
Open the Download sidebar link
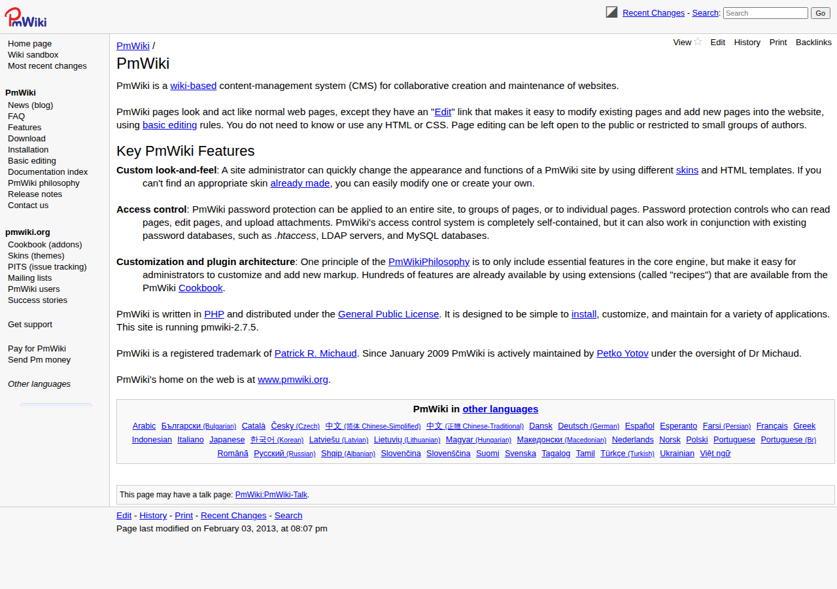coord(27,139)
